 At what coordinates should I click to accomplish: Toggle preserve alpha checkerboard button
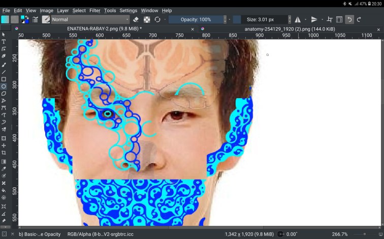point(147,20)
